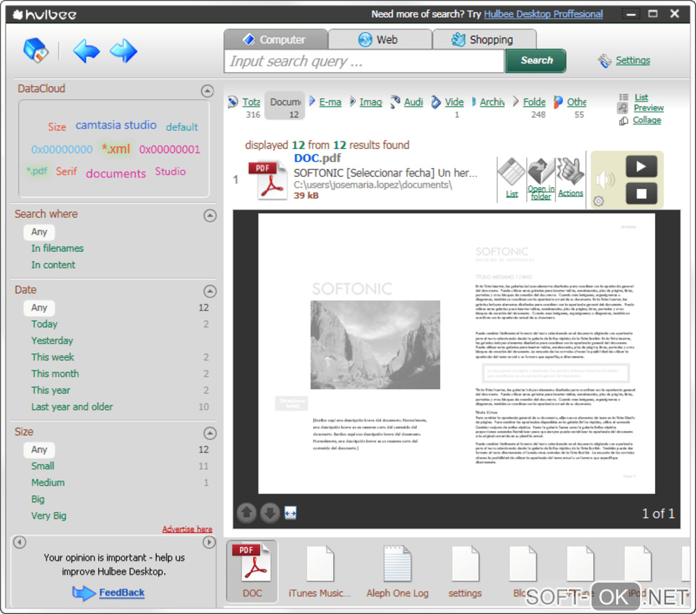Select the Aleph One Log thumbnail

coord(397,571)
